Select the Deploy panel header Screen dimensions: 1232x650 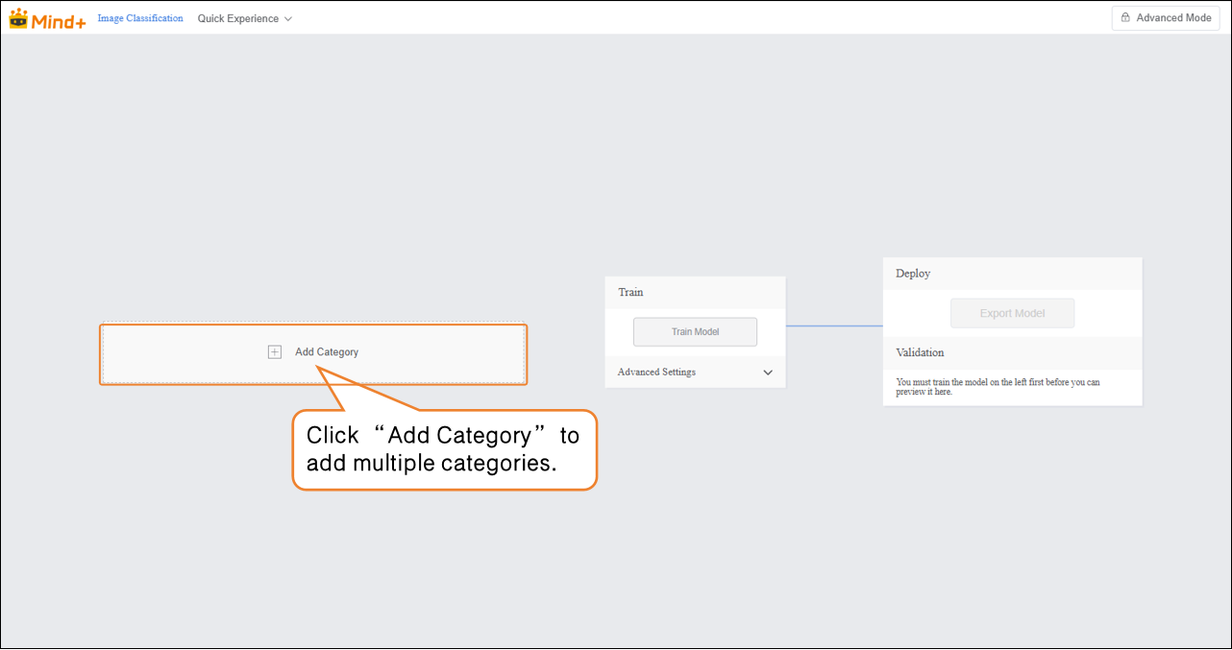coord(913,274)
